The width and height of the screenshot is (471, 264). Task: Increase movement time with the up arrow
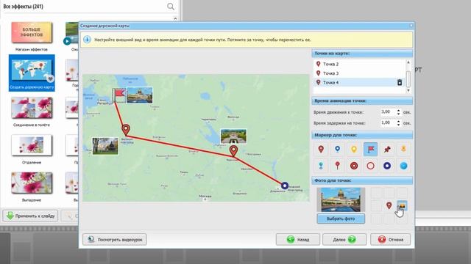point(399,111)
